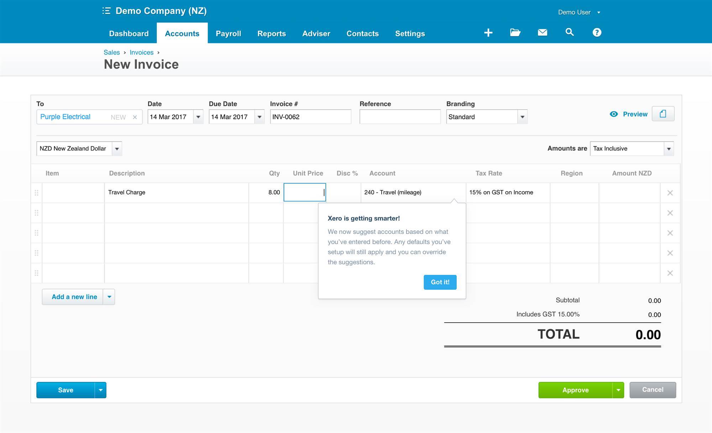
Task: Expand the Branding Standard dropdown
Action: coord(521,116)
